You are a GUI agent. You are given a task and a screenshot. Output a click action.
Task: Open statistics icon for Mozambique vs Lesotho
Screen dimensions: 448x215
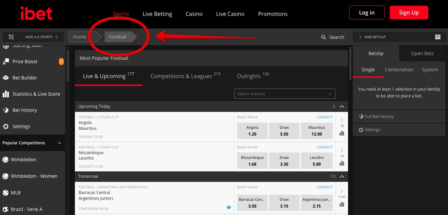[342, 163]
